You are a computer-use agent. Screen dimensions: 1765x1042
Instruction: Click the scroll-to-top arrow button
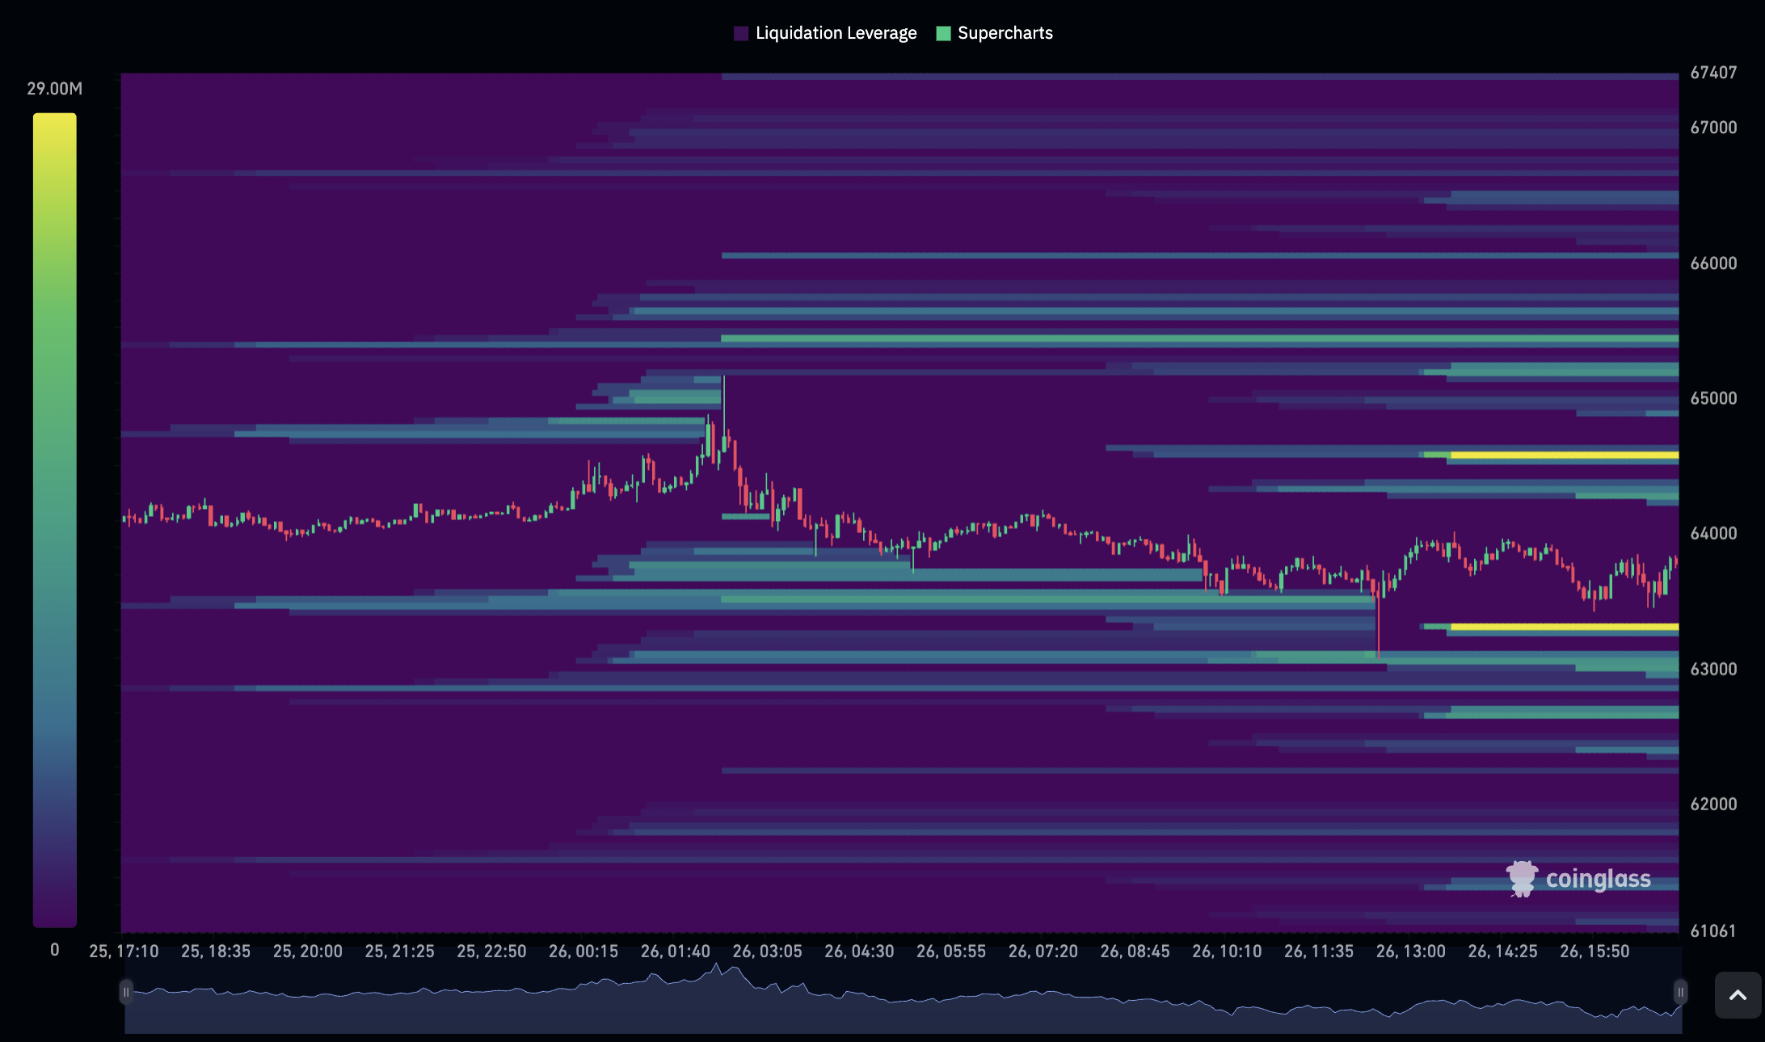(1738, 995)
